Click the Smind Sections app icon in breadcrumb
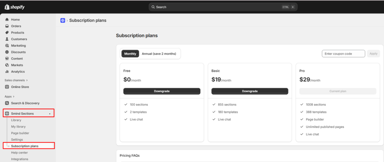 point(63,21)
